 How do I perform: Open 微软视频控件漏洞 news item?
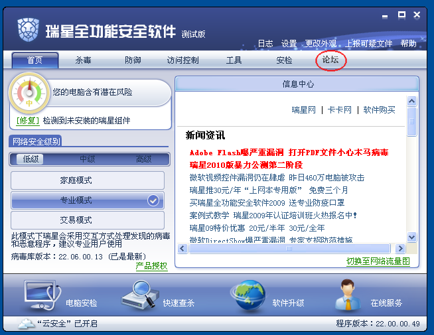[277, 178]
